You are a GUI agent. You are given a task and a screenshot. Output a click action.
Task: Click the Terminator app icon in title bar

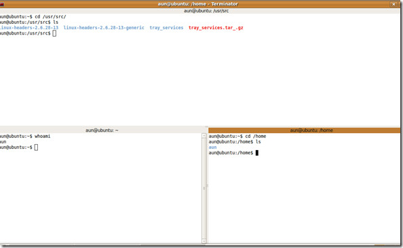[1, 4]
